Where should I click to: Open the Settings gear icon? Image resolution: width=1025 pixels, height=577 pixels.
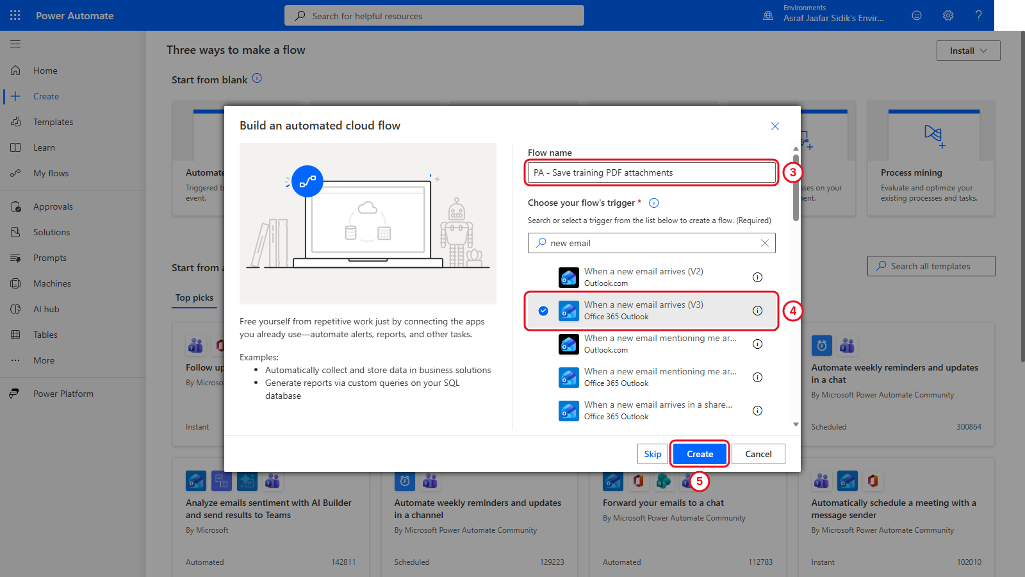point(948,15)
